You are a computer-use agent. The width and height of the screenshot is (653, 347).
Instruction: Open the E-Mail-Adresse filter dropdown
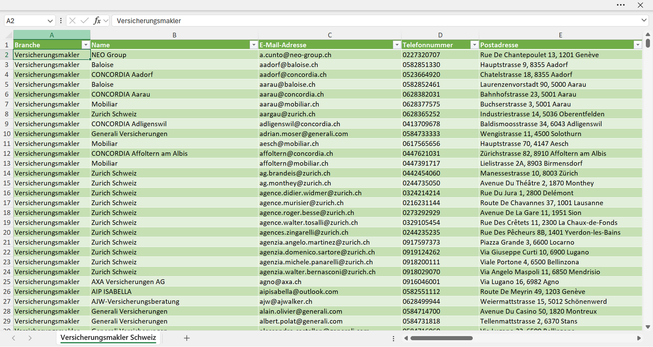pos(397,45)
